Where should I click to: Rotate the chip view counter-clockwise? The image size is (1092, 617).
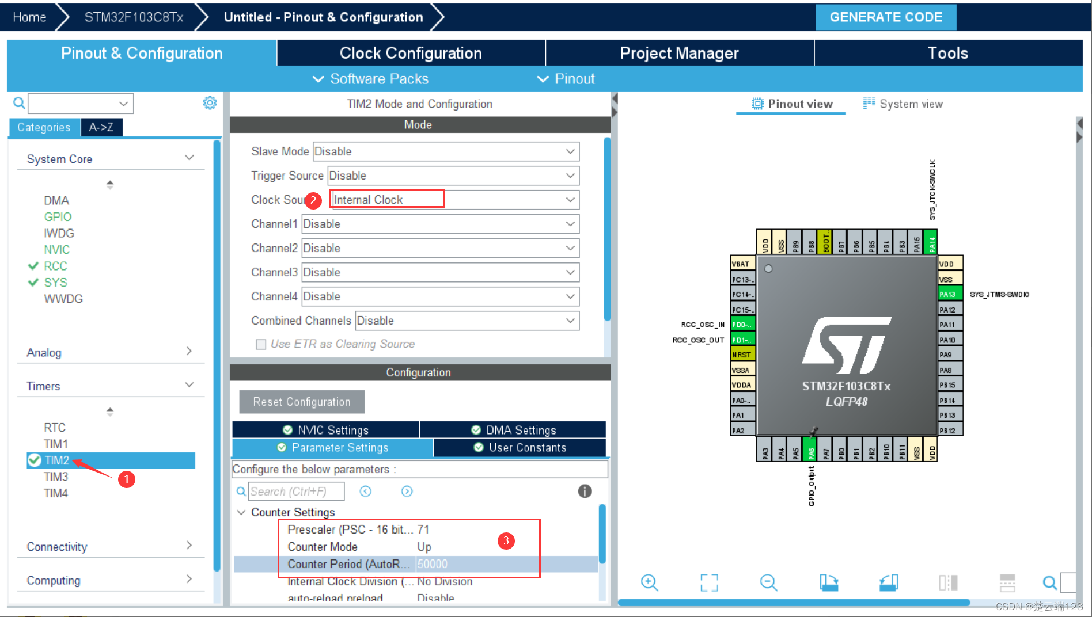tap(889, 582)
